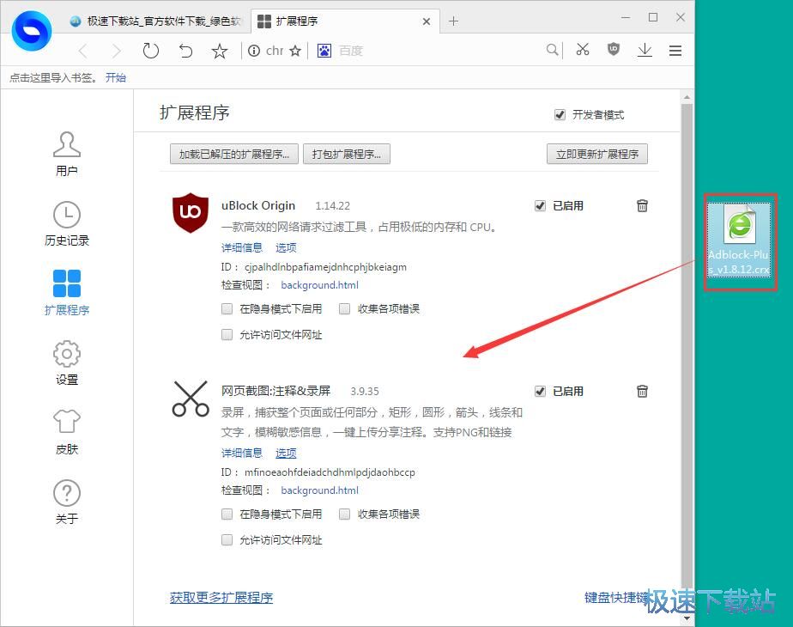Click the chr address bar field
This screenshot has width=793, height=627.
(275, 51)
